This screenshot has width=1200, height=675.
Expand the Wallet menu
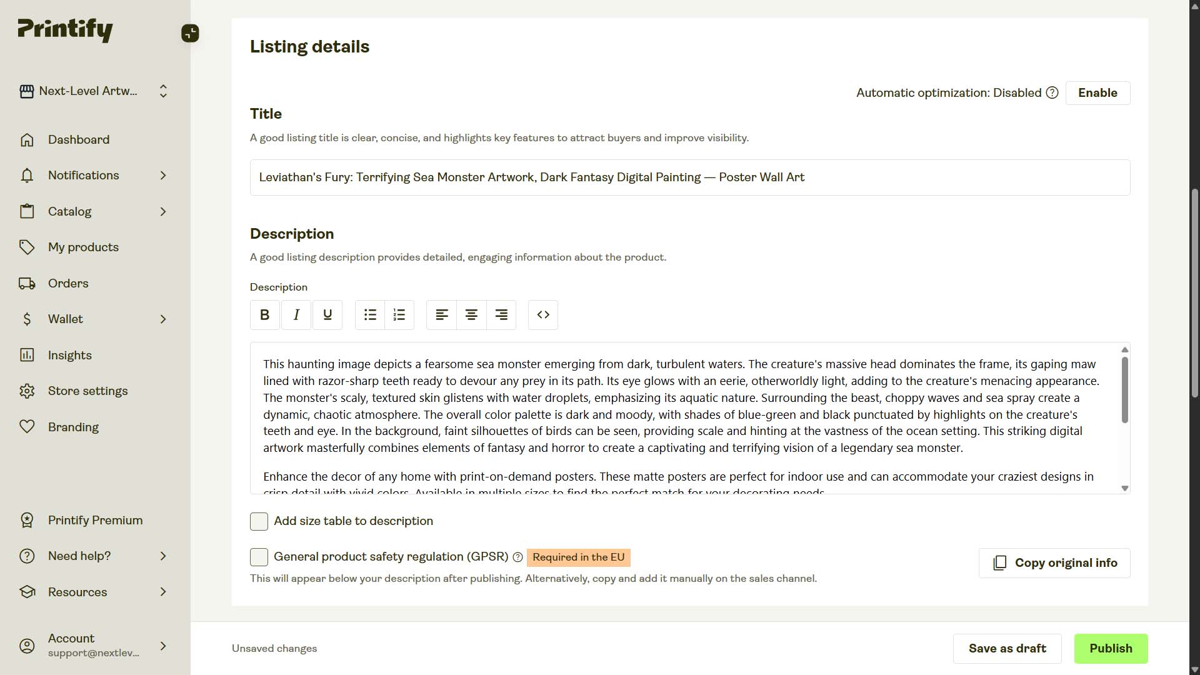65,319
